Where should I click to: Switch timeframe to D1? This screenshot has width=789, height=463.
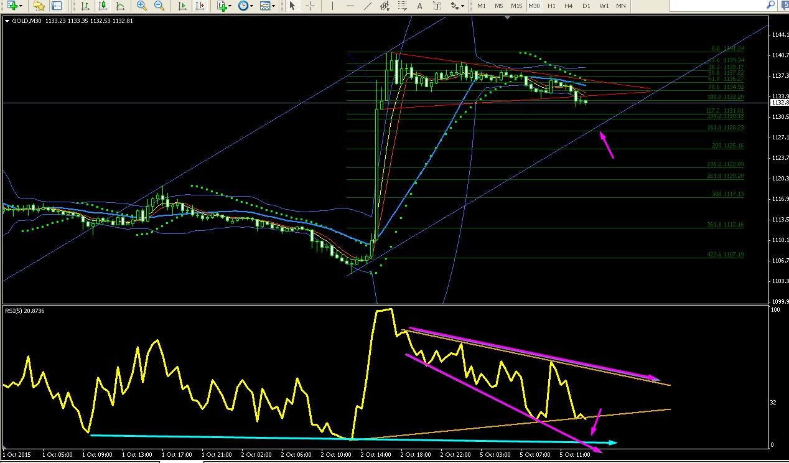tap(586, 6)
